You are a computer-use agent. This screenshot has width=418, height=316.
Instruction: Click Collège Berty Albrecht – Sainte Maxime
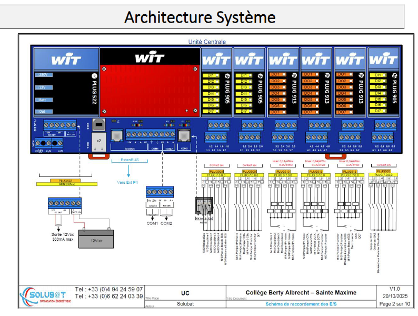(x=301, y=292)
